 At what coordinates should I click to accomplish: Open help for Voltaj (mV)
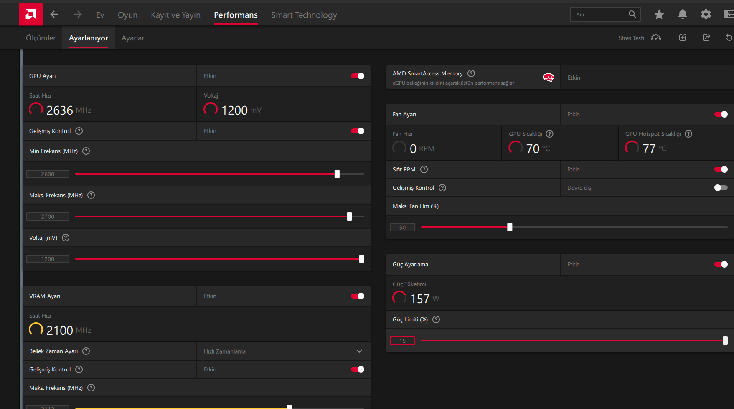click(x=66, y=238)
